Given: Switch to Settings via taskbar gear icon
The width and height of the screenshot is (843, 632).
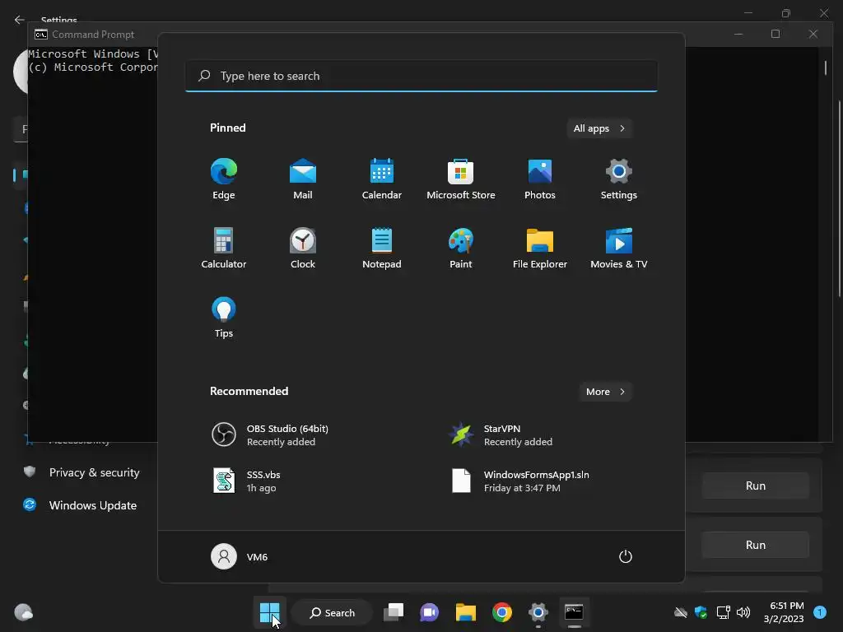Looking at the screenshot, I should pos(538,612).
